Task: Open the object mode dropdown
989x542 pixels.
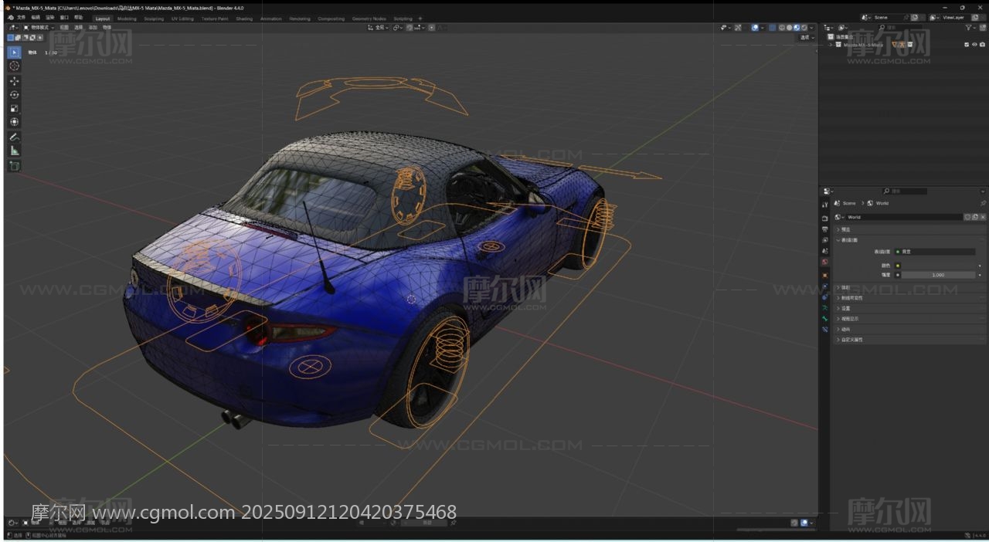Action: (x=38, y=28)
